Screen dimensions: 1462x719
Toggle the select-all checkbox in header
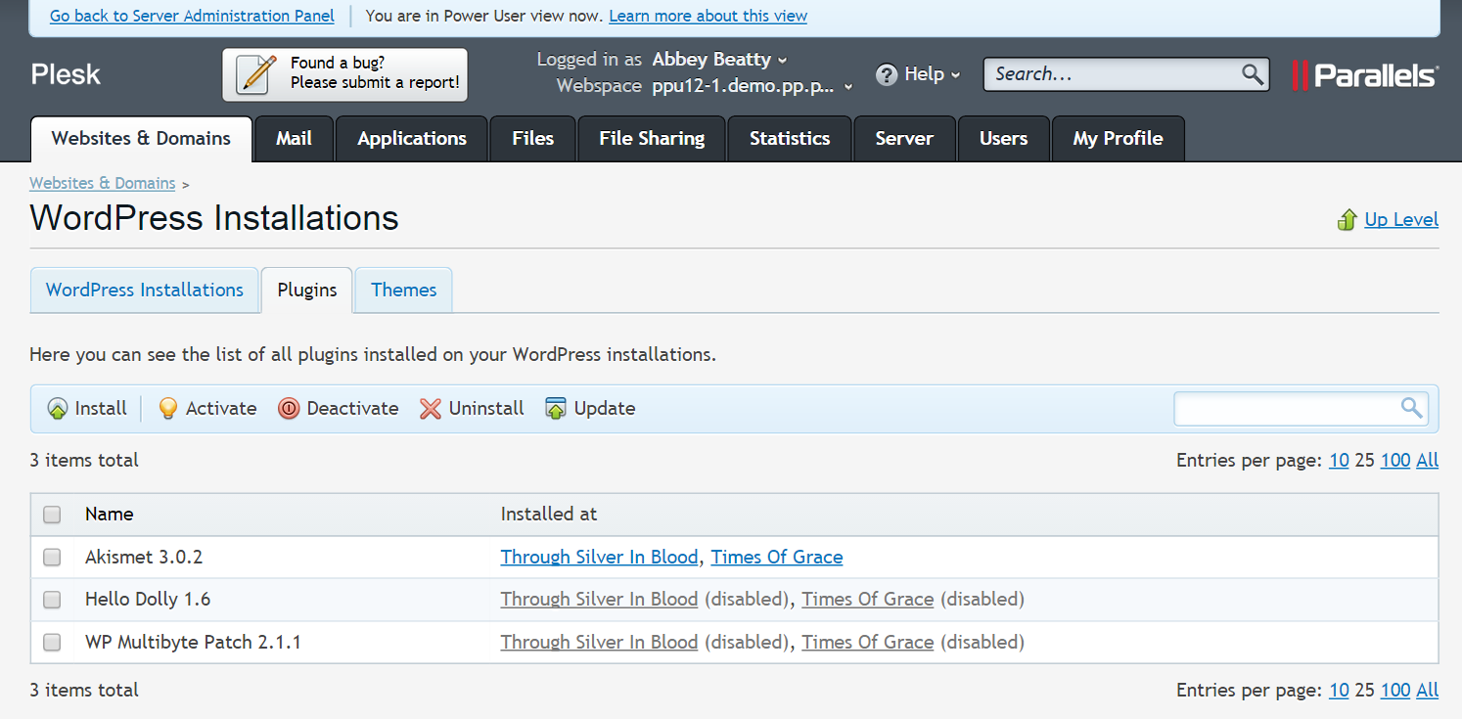[x=52, y=515]
